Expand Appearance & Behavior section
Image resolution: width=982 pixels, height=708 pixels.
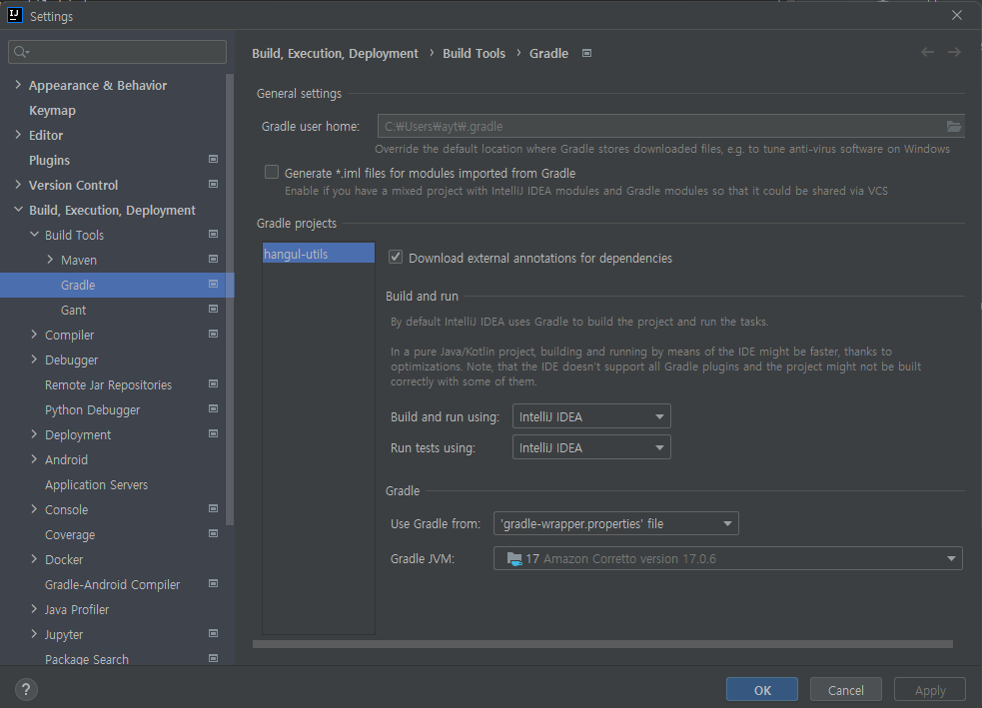click(18, 85)
